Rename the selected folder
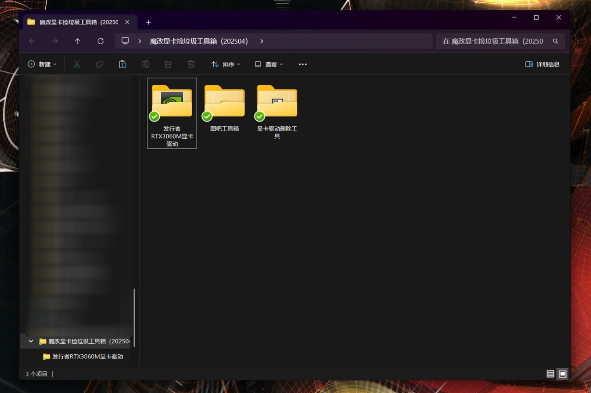Image resolution: width=591 pixels, height=393 pixels. click(x=145, y=64)
